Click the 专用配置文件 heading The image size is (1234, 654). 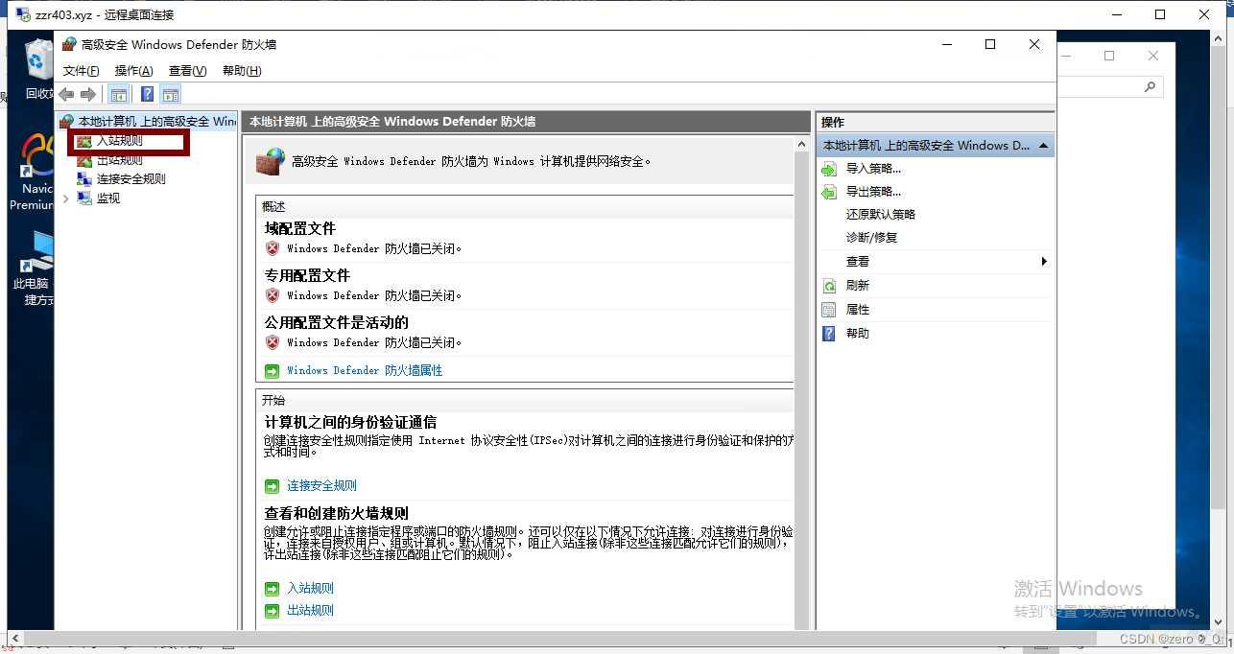308,275
